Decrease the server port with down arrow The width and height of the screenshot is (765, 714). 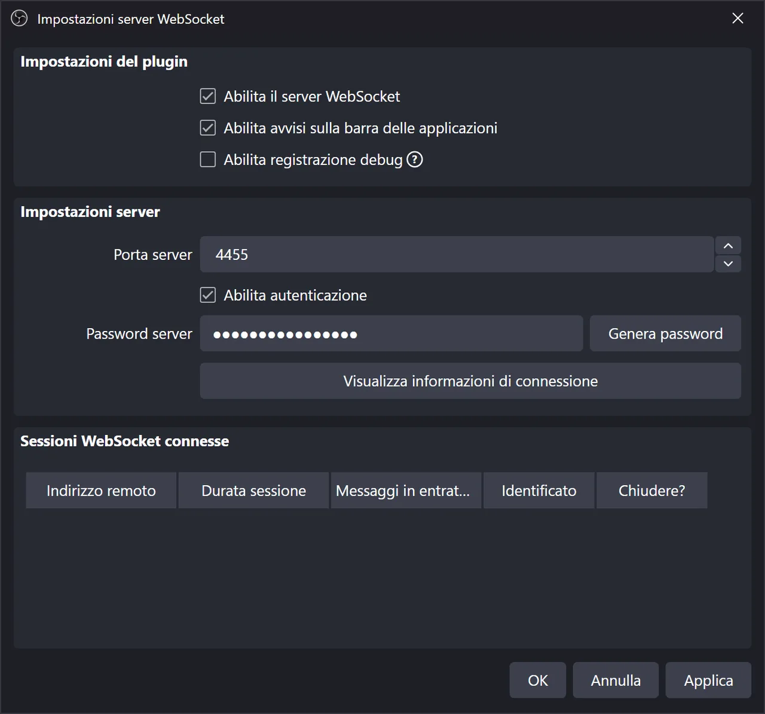point(728,263)
